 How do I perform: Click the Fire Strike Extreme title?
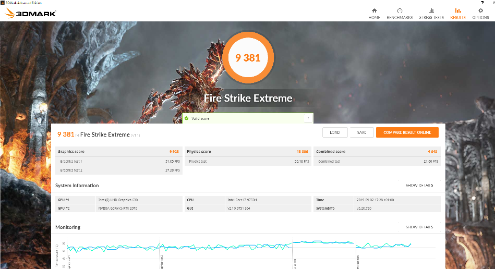pos(248,98)
